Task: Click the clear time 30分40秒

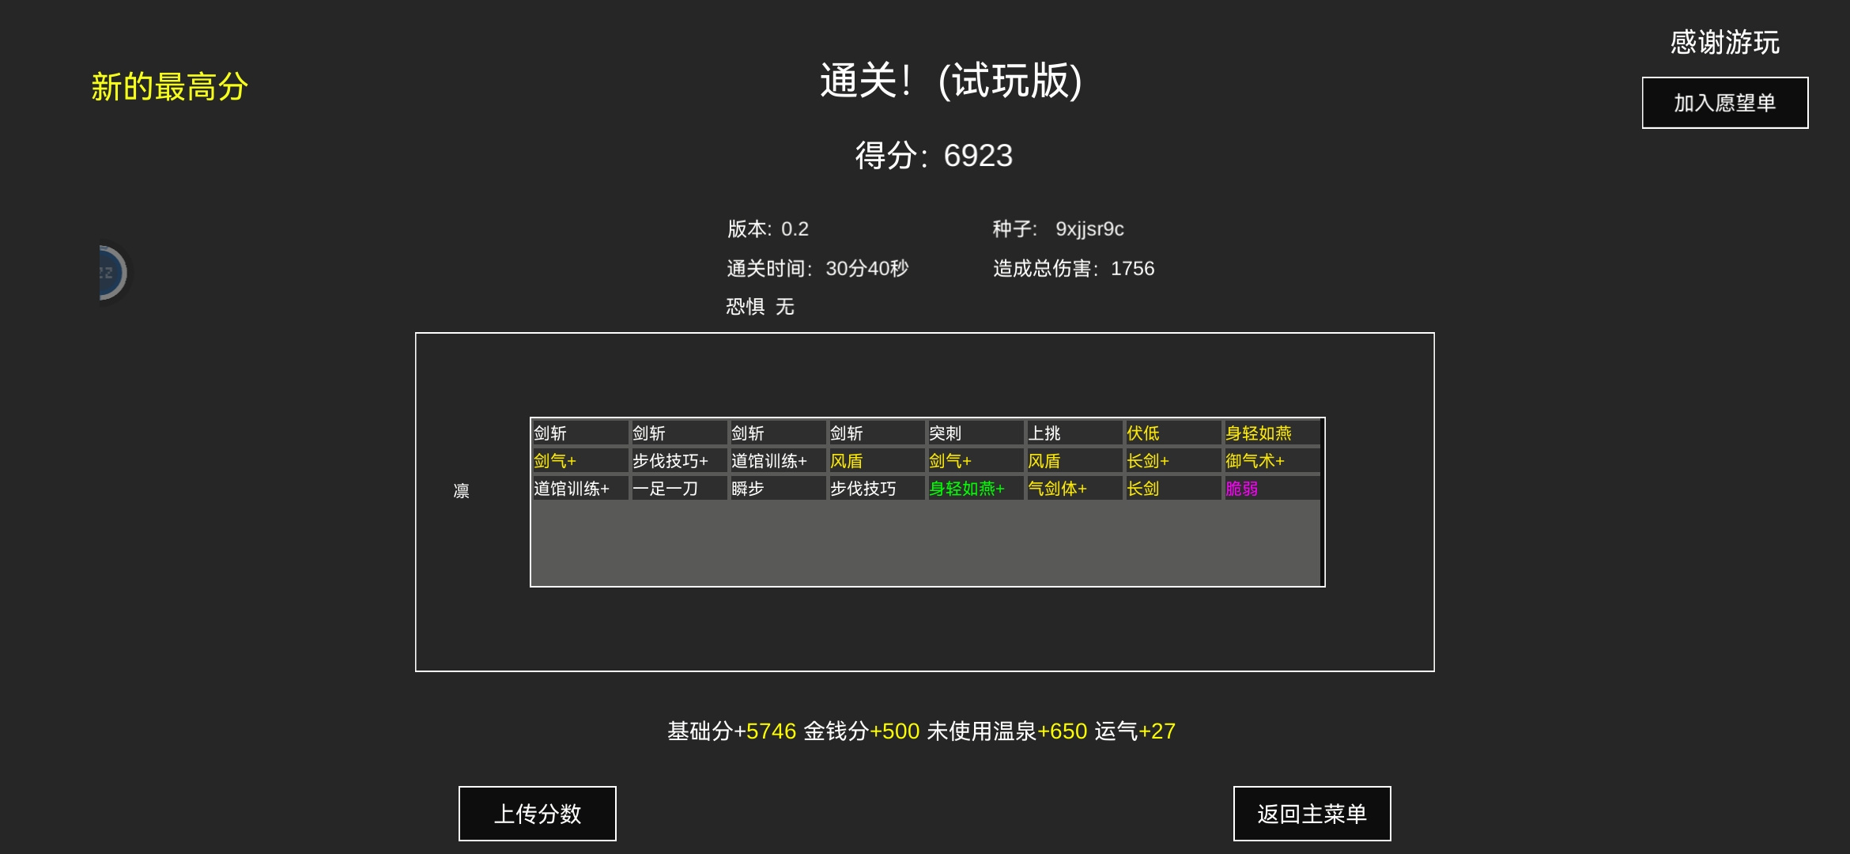Action: click(x=867, y=269)
